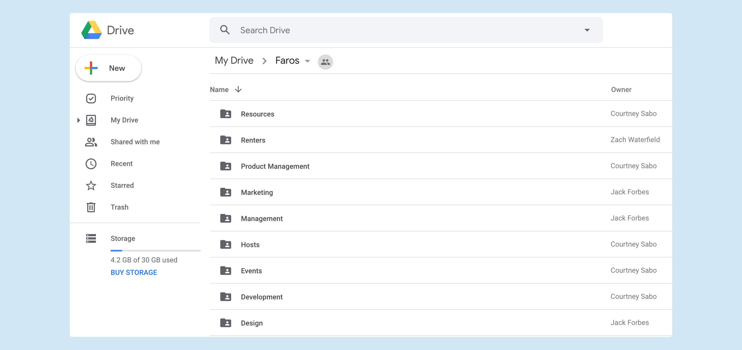
Task: Click the Google Drive logo
Action: pyautogui.click(x=92, y=30)
